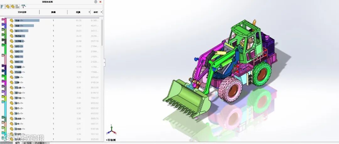Click second yellow part icon in panel toolbar
Screen dimensions: 339x144
(8, 7)
